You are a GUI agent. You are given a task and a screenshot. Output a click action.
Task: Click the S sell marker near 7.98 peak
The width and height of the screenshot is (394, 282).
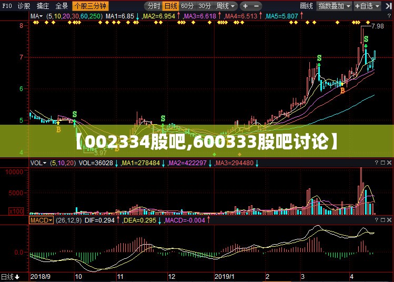(366, 39)
